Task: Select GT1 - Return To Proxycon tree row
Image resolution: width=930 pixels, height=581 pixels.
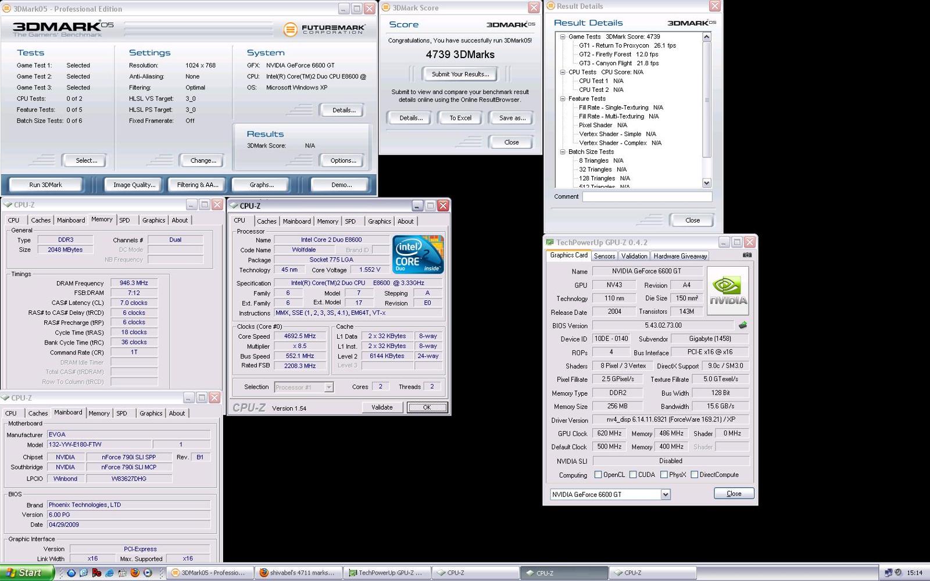Action: (x=627, y=45)
